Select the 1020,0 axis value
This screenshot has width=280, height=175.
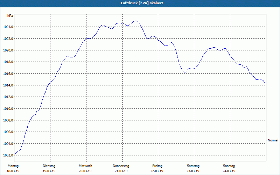[8, 50]
